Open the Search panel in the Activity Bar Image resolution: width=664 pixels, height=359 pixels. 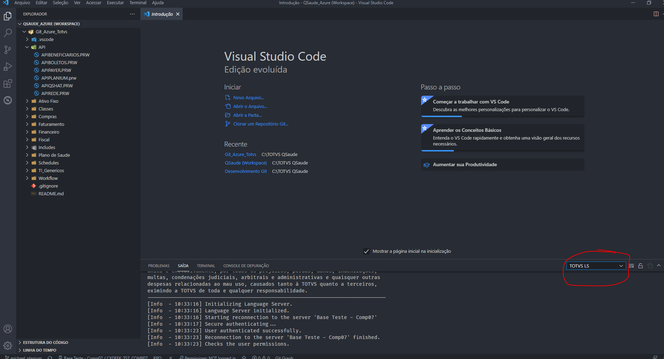click(8, 33)
